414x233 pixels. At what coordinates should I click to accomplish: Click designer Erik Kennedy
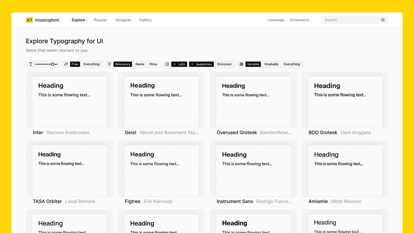158,201
